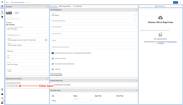Collapse the Site Management section
183x105 pixels.
coord(136,10)
